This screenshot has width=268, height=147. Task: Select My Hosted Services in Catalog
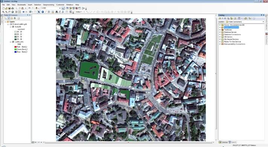pyautogui.click(x=231, y=39)
